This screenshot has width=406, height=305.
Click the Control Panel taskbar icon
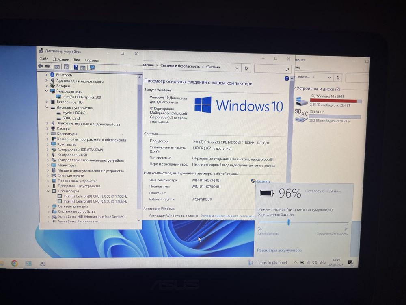click(28, 264)
